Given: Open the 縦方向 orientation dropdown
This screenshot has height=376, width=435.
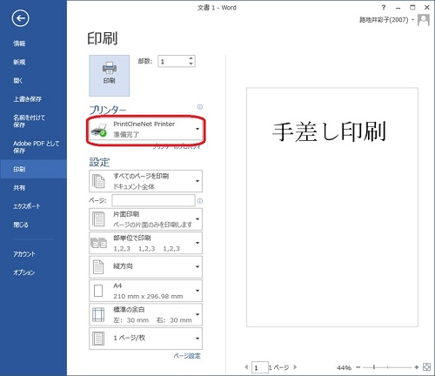Looking at the screenshot, I should tap(145, 266).
